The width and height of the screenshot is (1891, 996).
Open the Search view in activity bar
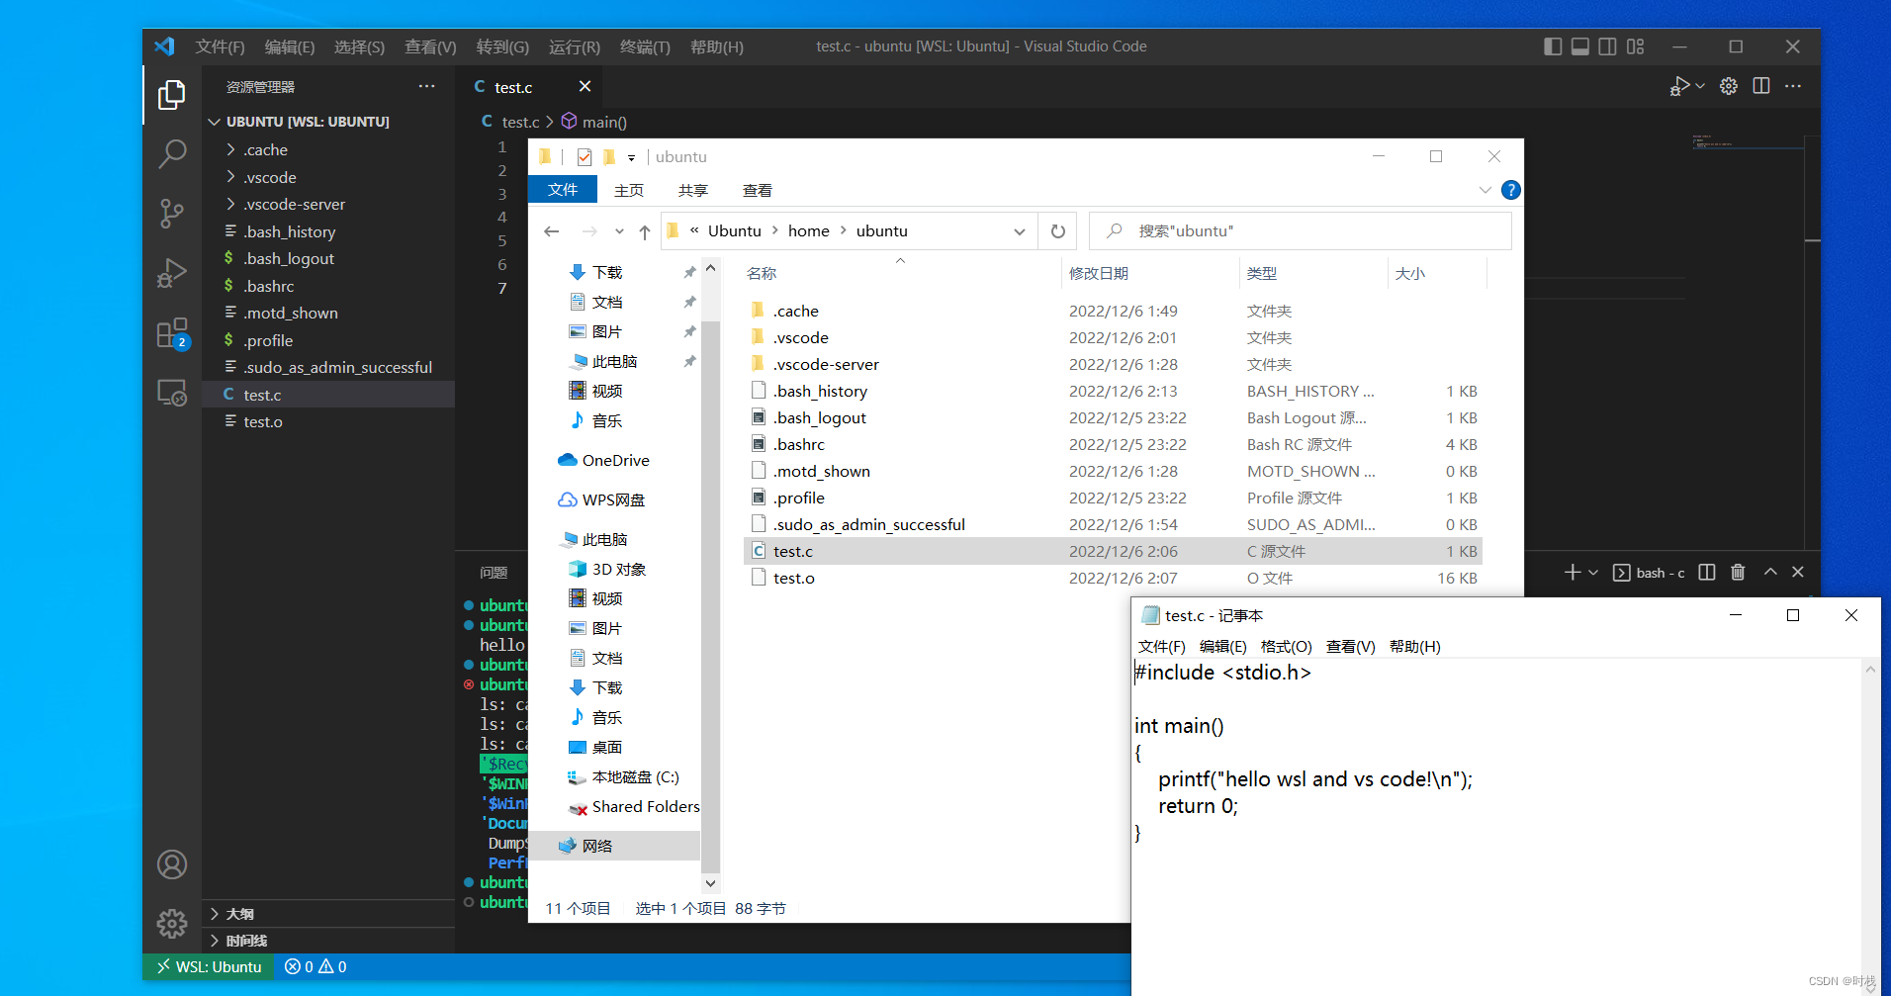[x=171, y=153]
